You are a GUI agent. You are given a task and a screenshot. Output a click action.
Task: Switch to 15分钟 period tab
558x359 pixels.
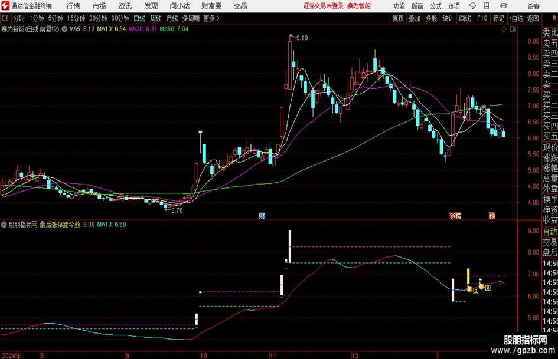click(x=76, y=18)
